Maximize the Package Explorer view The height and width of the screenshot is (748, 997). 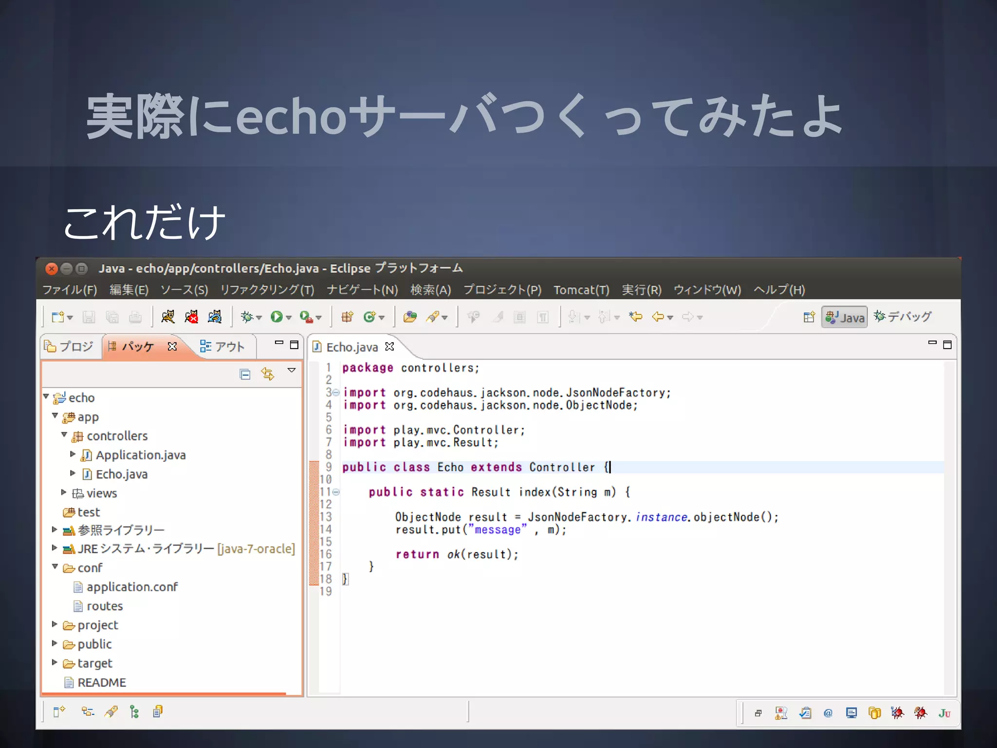(x=294, y=345)
